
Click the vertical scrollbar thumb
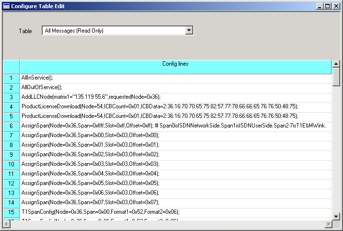[336, 77]
